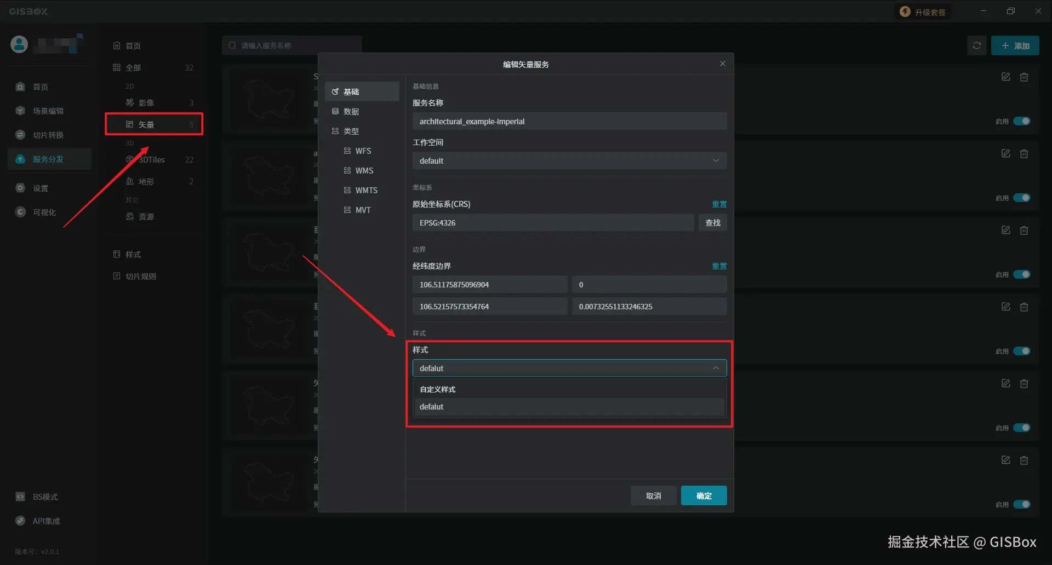Click the 0.00732551133246325 boundary field

[x=649, y=306]
